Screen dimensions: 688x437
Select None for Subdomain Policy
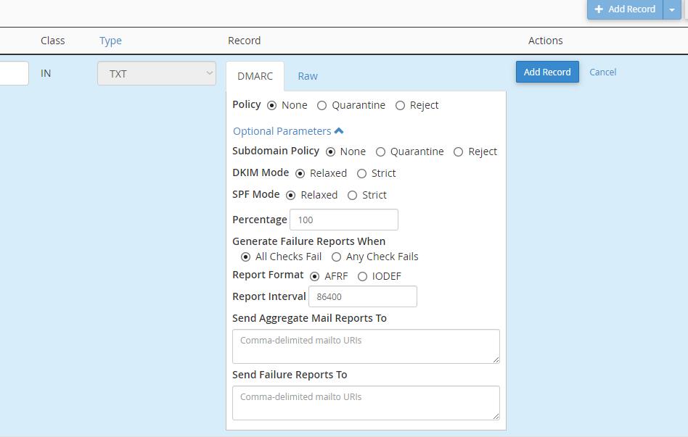coord(330,151)
